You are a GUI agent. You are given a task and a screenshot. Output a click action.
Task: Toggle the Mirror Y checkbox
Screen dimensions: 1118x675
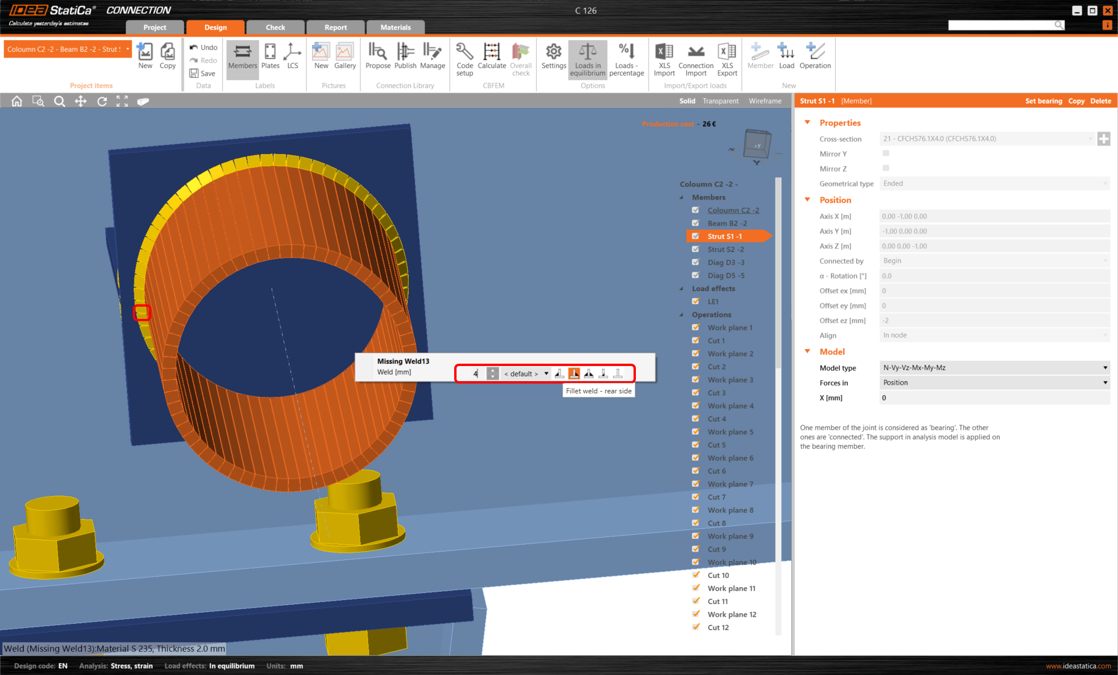coord(886,154)
